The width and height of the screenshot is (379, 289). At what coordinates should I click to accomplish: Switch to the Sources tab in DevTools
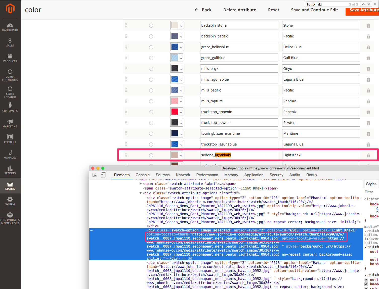(163, 175)
